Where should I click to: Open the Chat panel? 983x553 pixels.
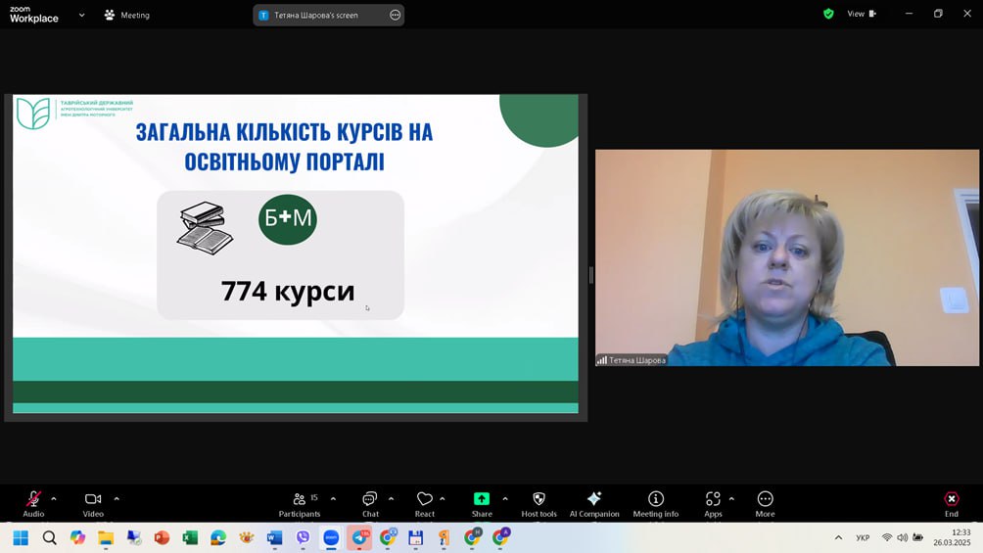[370, 500]
